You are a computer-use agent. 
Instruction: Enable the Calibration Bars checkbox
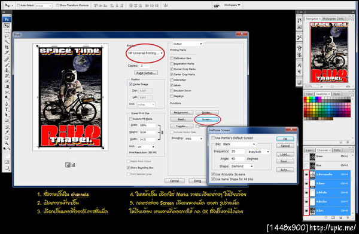click(x=172, y=59)
